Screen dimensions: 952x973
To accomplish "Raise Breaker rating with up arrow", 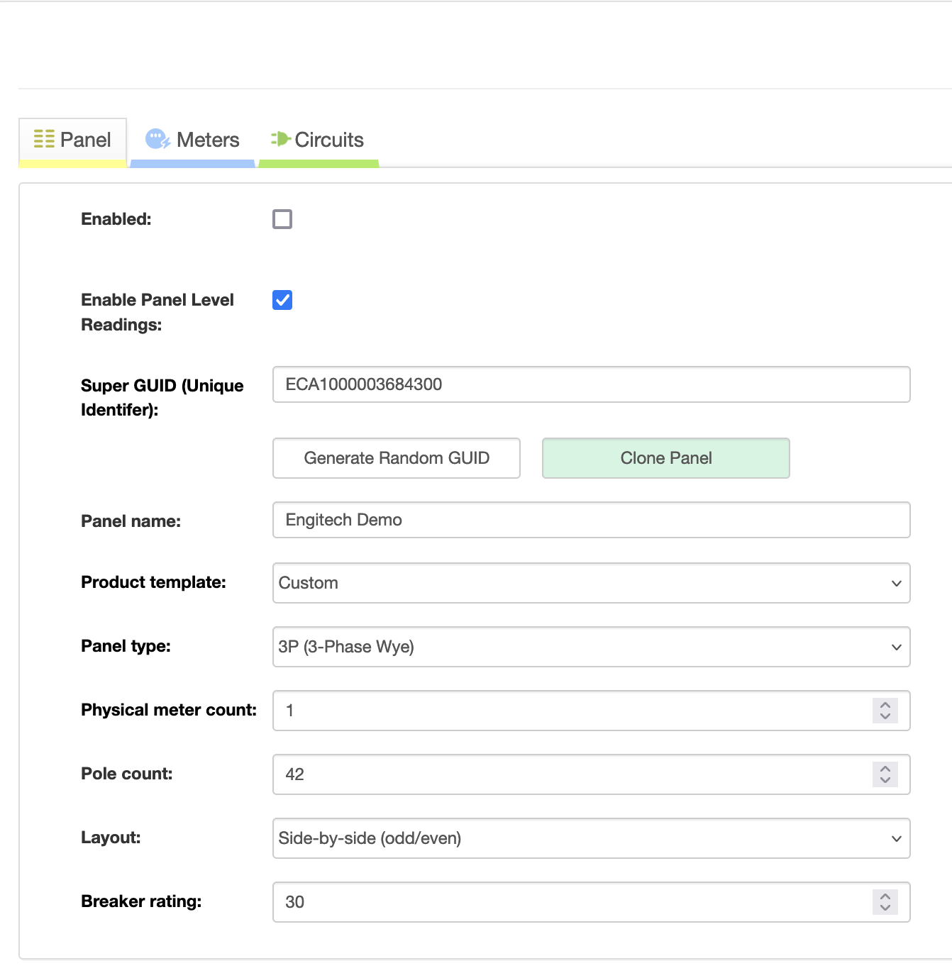I will (x=885, y=896).
